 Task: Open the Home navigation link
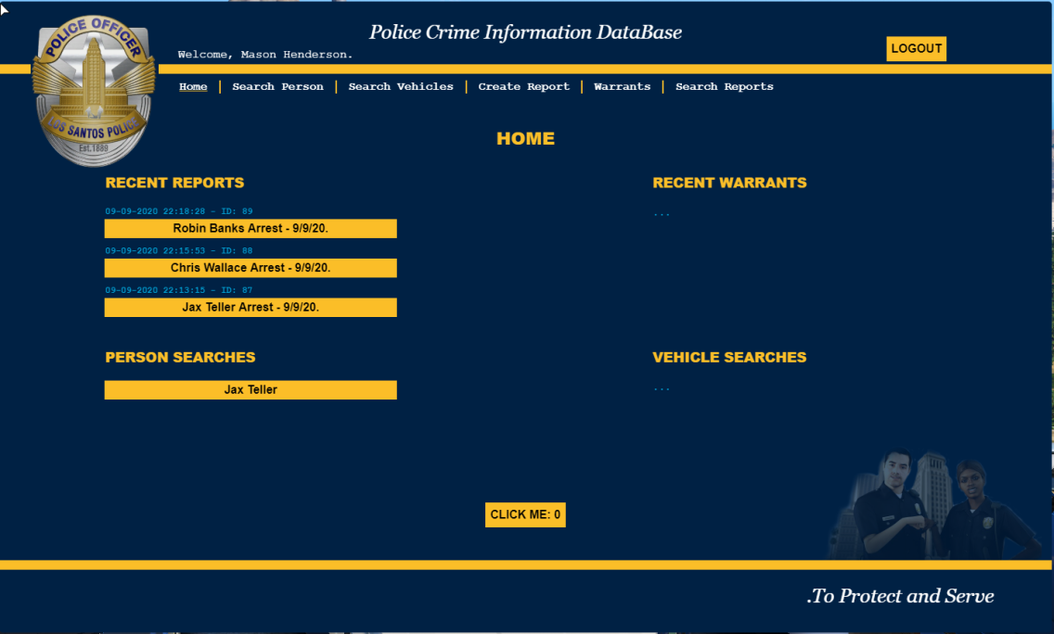tap(193, 86)
